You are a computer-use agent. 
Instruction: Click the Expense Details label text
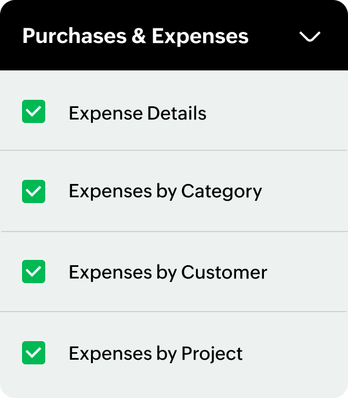137,113
